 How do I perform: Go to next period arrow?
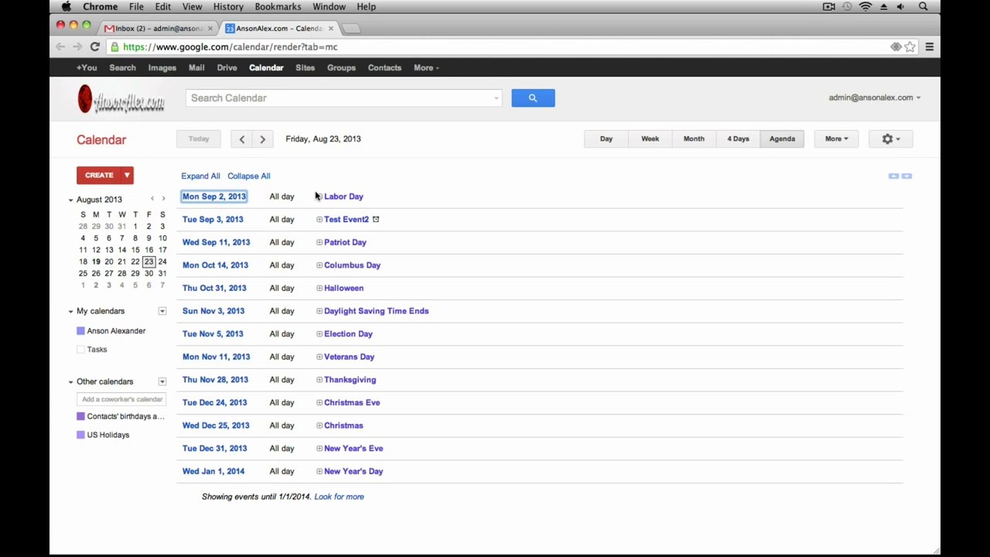click(262, 139)
